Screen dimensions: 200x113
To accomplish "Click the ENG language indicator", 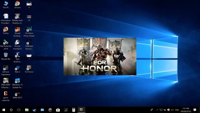I will (177, 110).
